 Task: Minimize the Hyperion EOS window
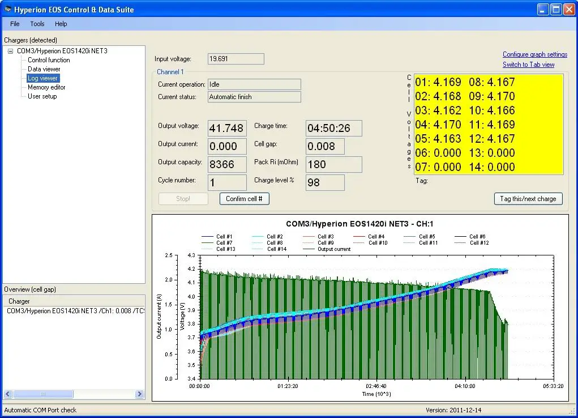pyautogui.click(x=542, y=9)
